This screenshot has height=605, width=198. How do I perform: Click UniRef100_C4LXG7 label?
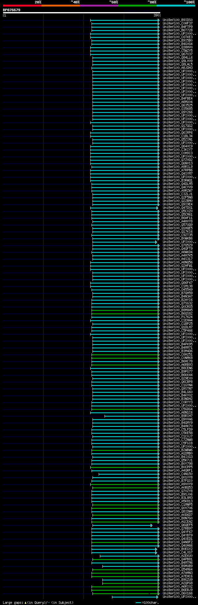(x=178, y=552)
